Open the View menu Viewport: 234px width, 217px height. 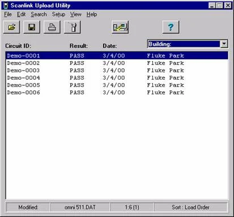[x=76, y=14]
